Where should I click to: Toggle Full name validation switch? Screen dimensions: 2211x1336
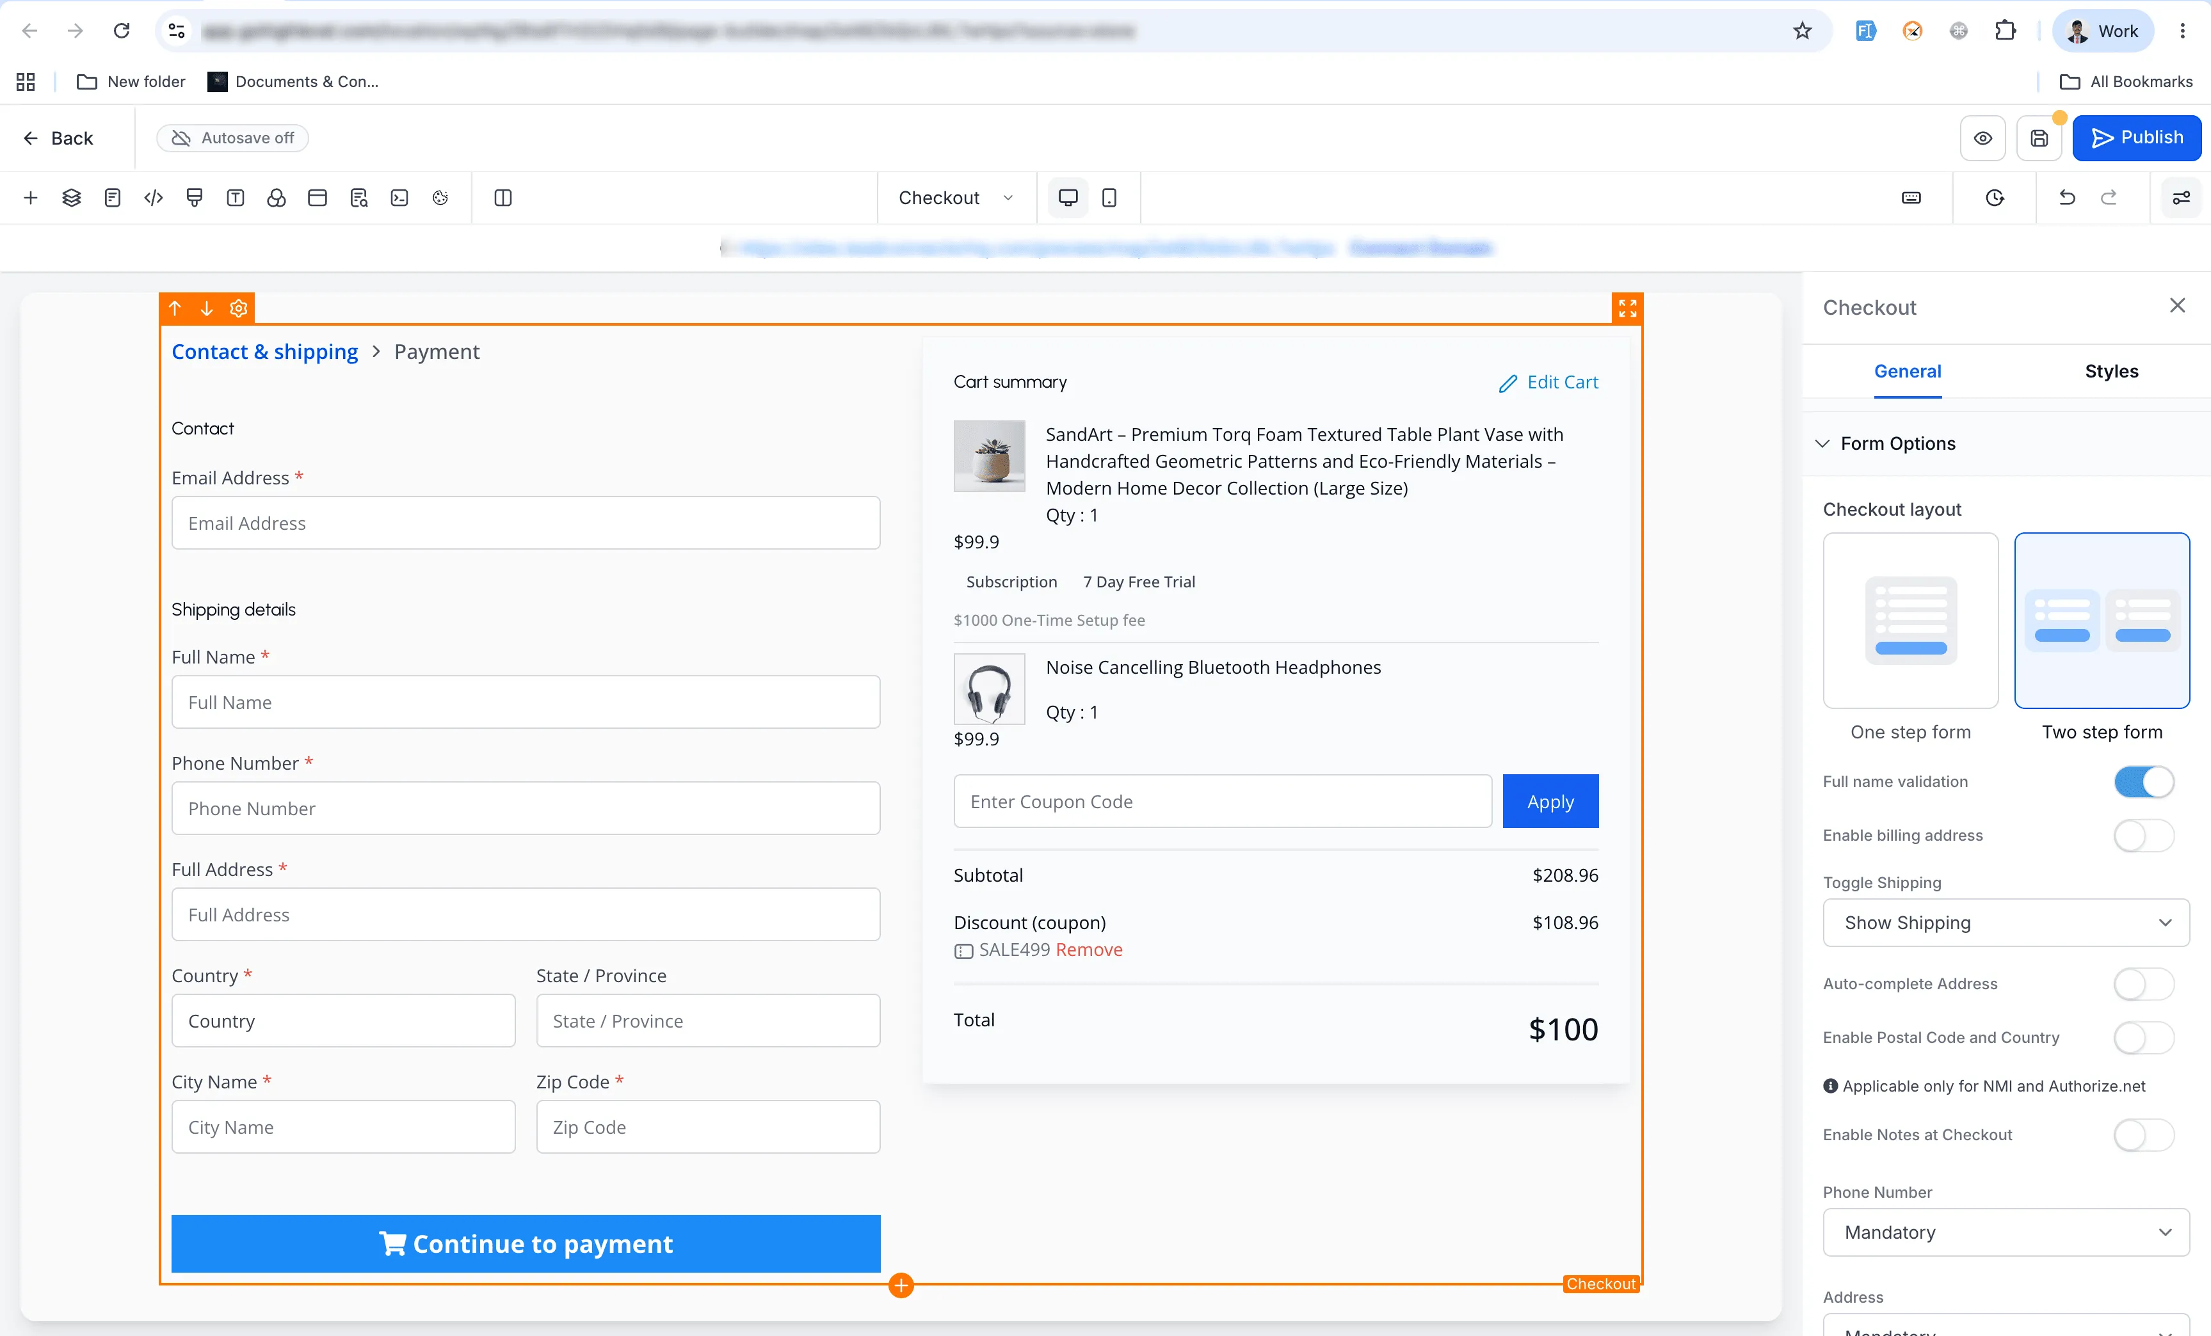(x=2144, y=782)
